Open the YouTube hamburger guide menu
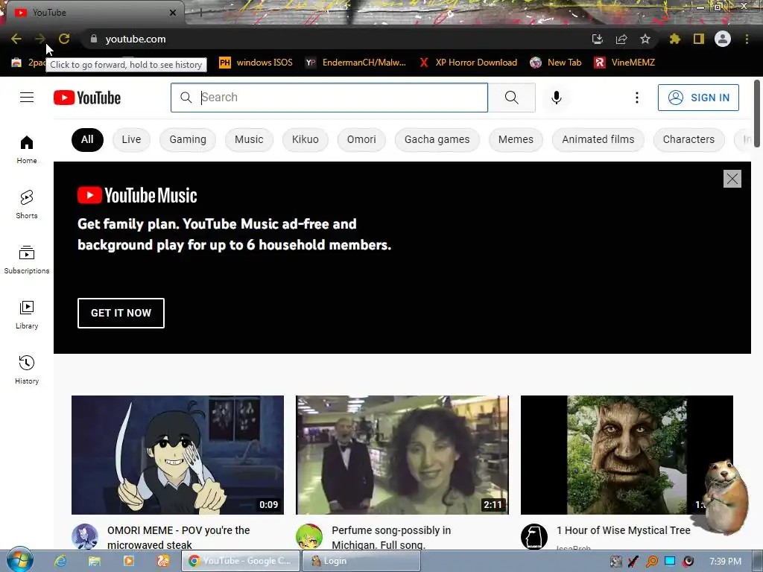763x572 pixels. 27,98
